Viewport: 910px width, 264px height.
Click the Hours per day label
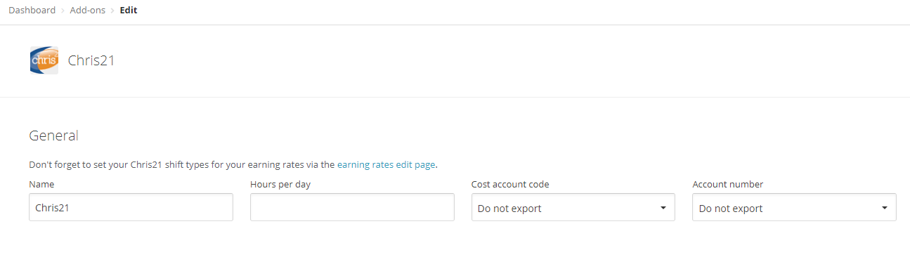(280, 184)
